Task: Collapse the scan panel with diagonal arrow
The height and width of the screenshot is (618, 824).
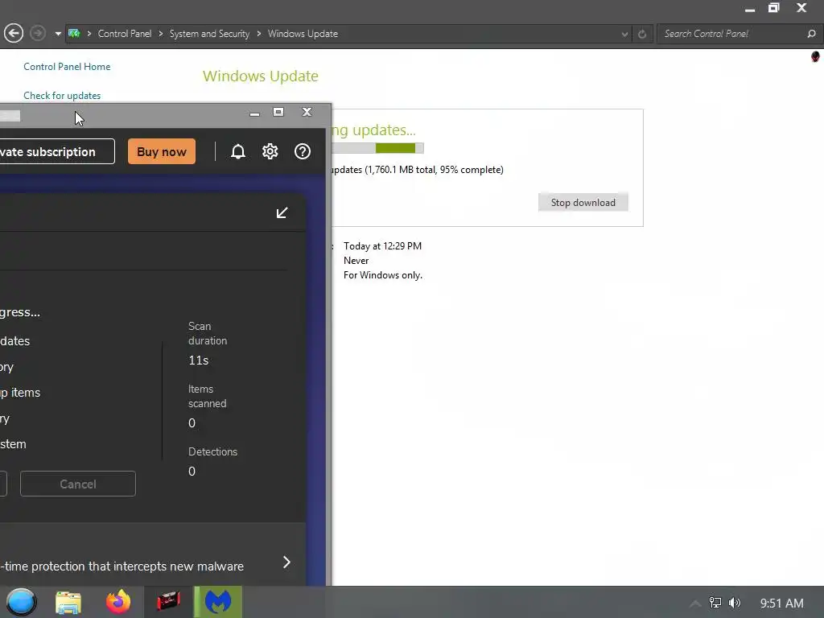Action: point(282,212)
